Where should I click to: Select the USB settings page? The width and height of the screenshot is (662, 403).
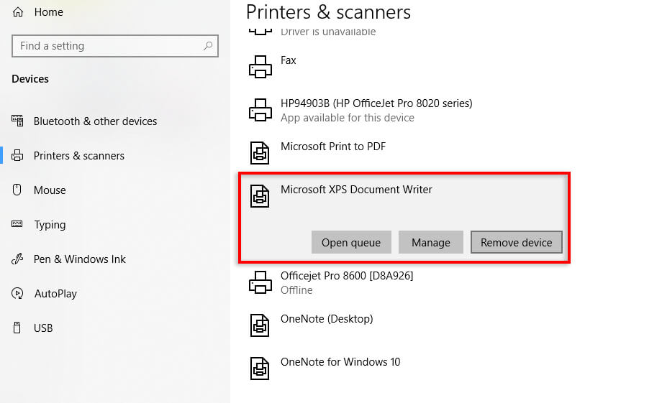coord(43,328)
